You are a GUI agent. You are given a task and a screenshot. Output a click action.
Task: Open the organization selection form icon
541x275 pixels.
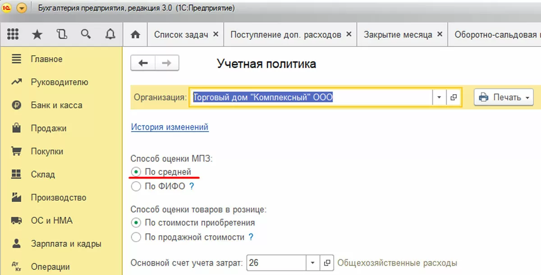(x=454, y=97)
